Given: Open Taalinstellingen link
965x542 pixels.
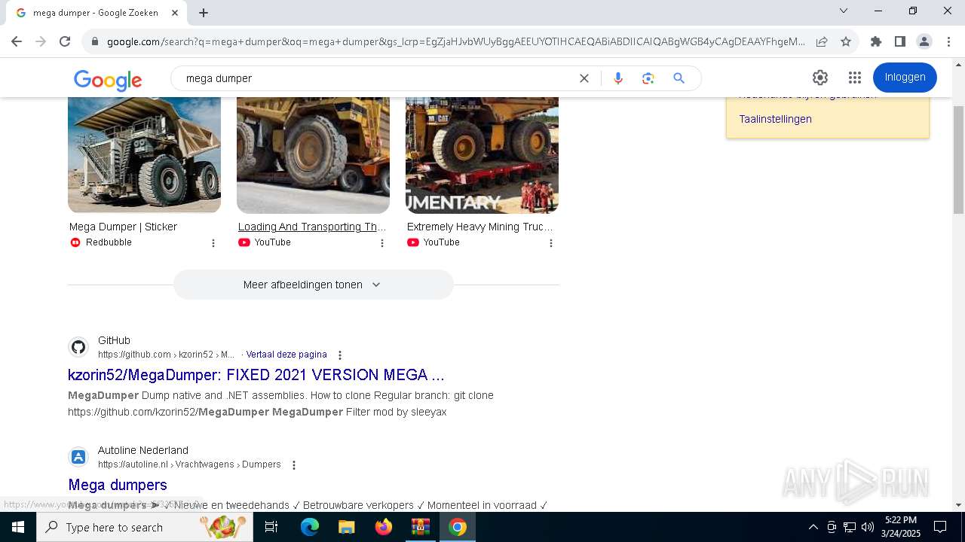Looking at the screenshot, I should coord(775,119).
